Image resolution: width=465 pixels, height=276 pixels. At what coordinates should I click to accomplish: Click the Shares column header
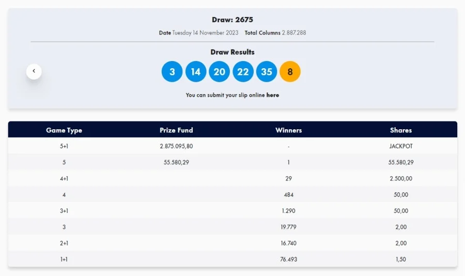point(401,130)
